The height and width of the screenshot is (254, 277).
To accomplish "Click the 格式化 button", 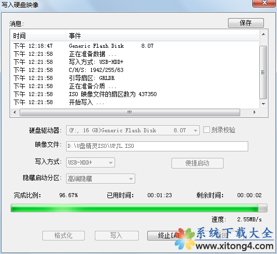I will pos(64,235).
